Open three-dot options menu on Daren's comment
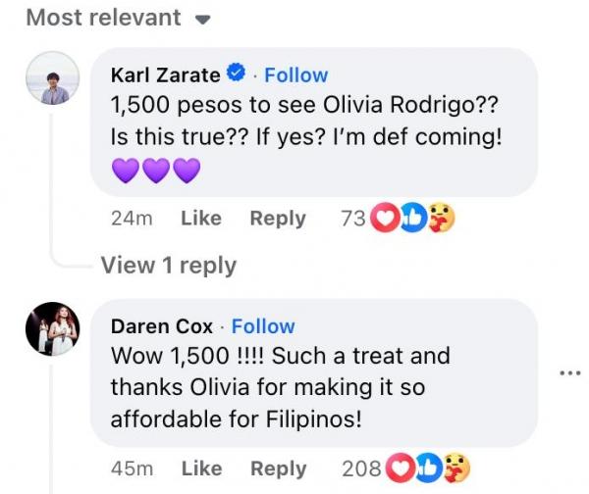The image size is (589, 494). [x=569, y=372]
